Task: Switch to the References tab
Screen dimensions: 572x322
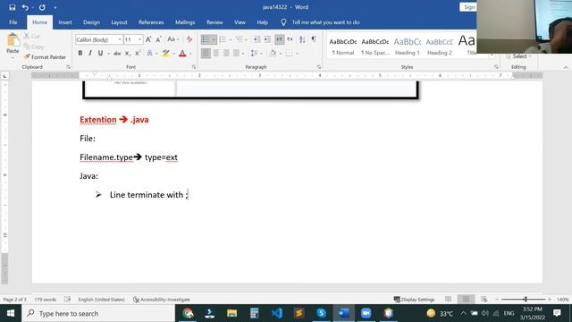Action: [151, 22]
